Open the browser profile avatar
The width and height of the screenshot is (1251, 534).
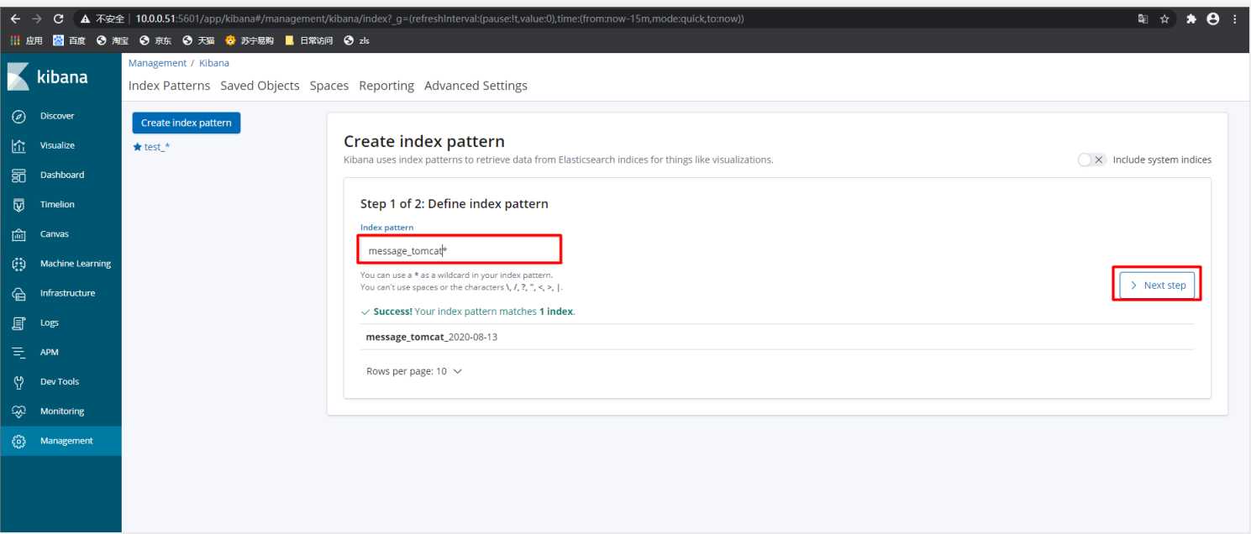point(1212,18)
